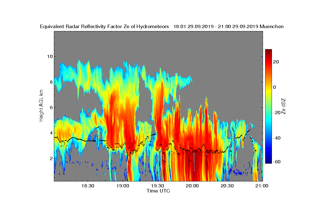Click the 21:00 time tick label
The height and width of the screenshot is (216, 325).
coord(262,186)
